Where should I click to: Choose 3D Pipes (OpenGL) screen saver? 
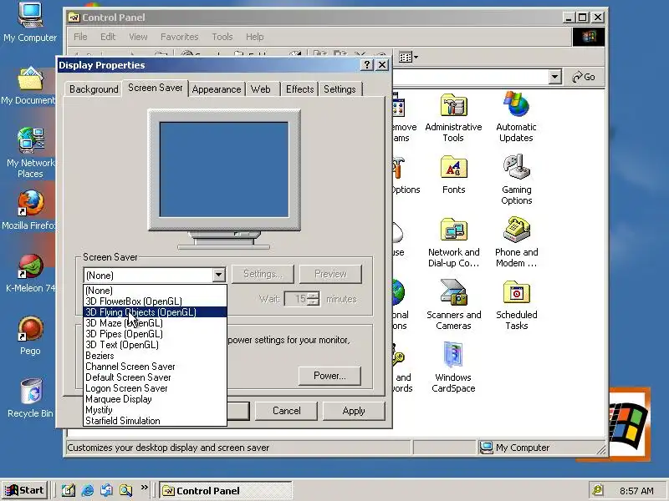coord(155,334)
